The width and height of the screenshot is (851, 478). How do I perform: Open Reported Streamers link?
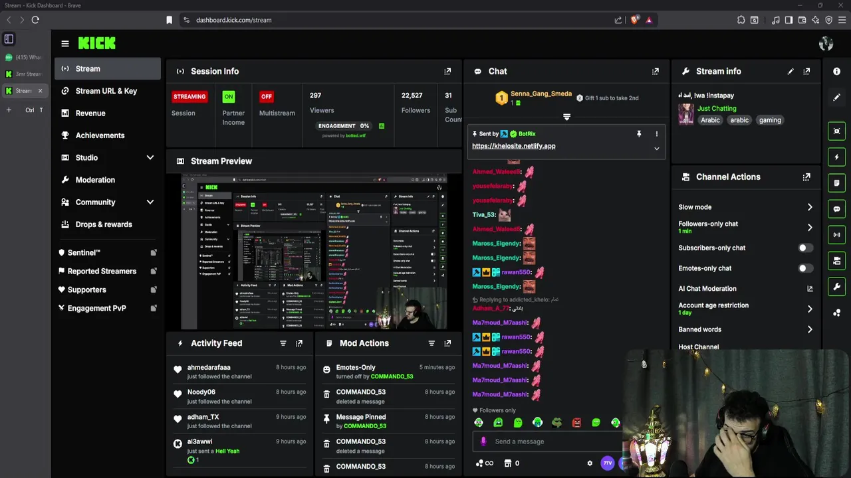pyautogui.click(x=108, y=271)
